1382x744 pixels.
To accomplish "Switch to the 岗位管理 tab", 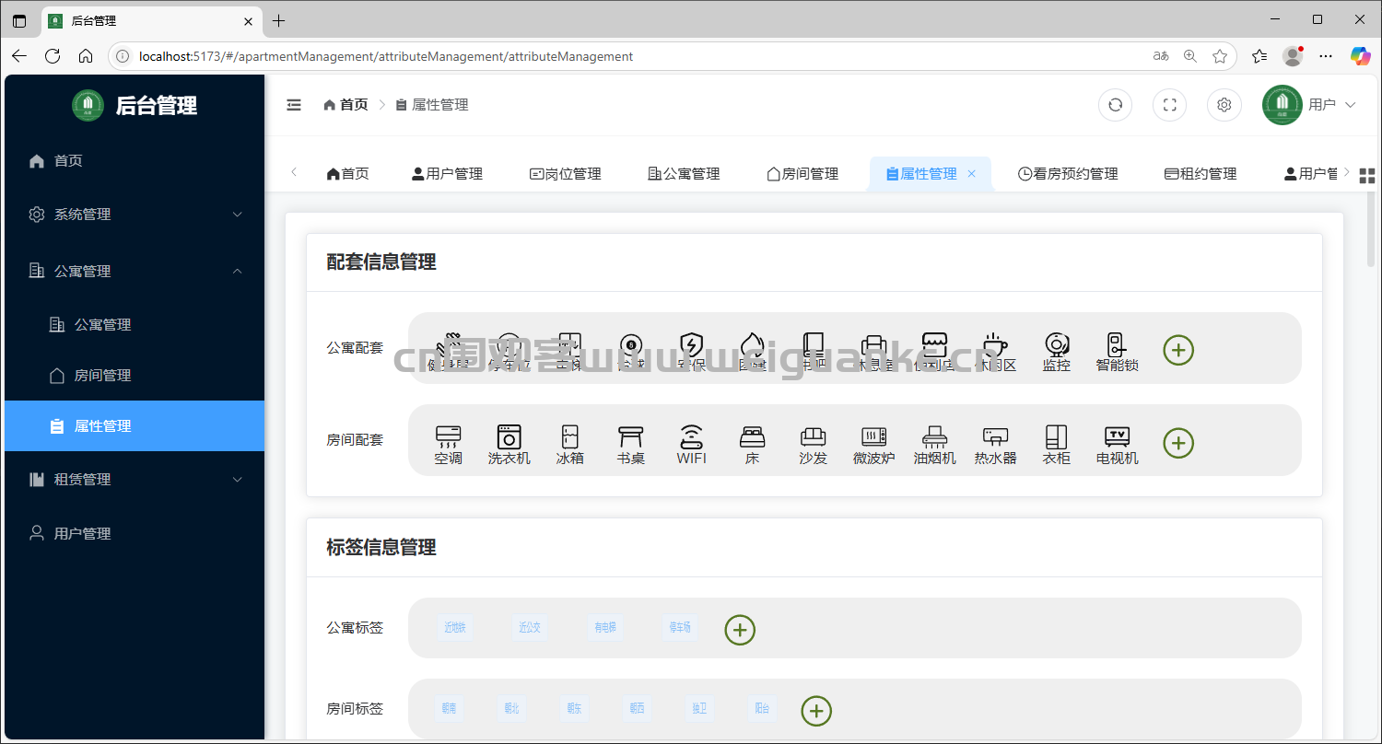I will 565,174.
